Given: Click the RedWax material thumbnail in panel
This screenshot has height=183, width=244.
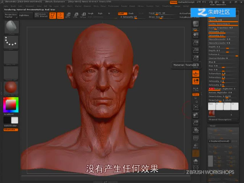Looking at the screenshot, I should click(x=211, y=114).
